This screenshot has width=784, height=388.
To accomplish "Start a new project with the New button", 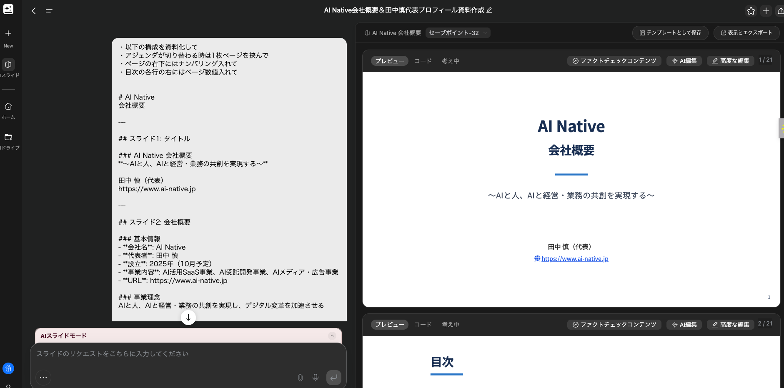I will point(8,37).
